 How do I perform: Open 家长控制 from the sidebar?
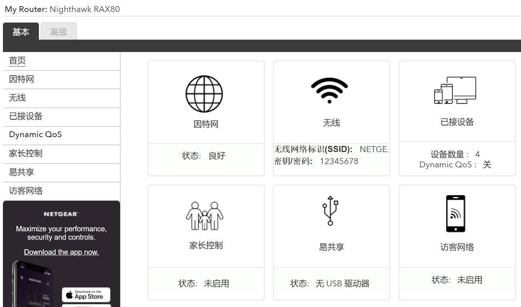coord(25,153)
